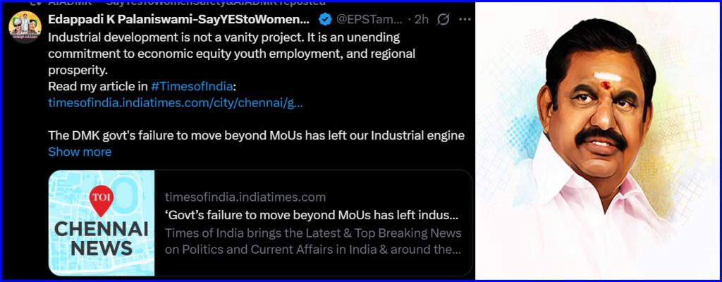This screenshot has height=282, width=722.
Task: Open Edappadi K Palaniswami's profile avatar
Action: [x=25, y=26]
